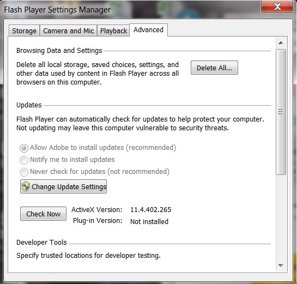This screenshot has height=284, width=297.
Task: Close the Flash Player Settings Manager window
Action: [x=277, y=7]
